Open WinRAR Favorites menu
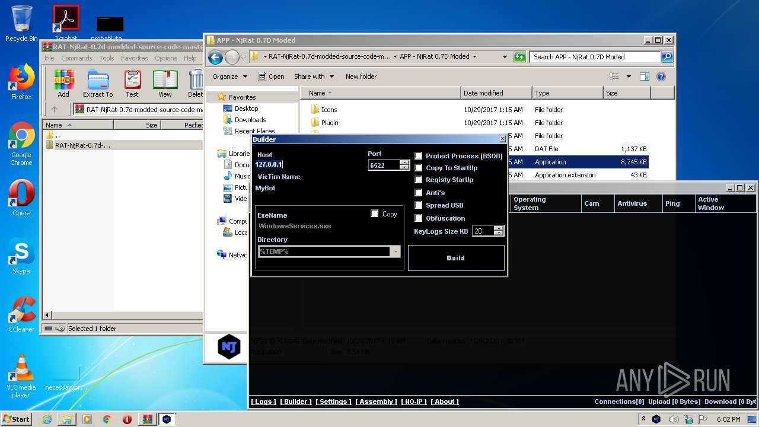The height and width of the screenshot is (427, 759). pos(135,58)
